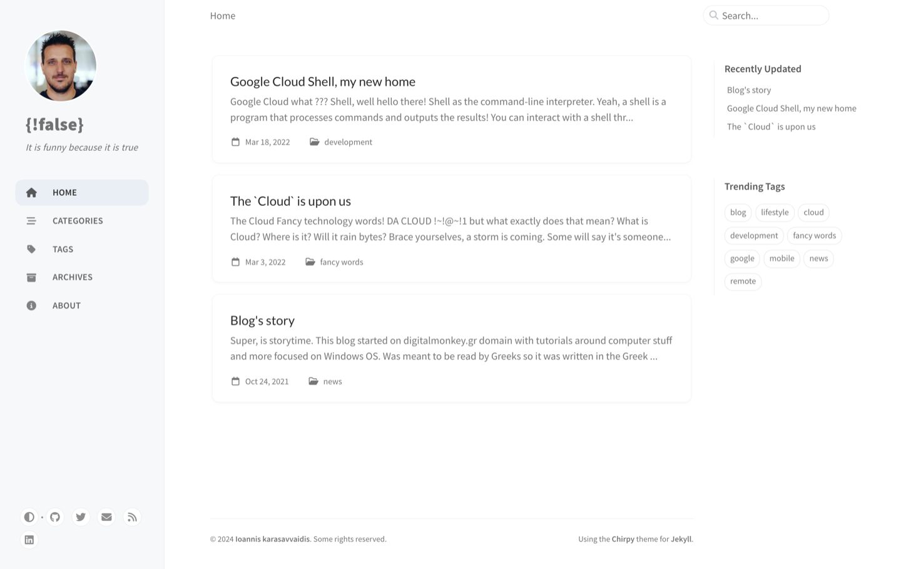This screenshot has width=901, height=569.
Task: Select the 'fancy words' trending tag
Action: click(814, 235)
